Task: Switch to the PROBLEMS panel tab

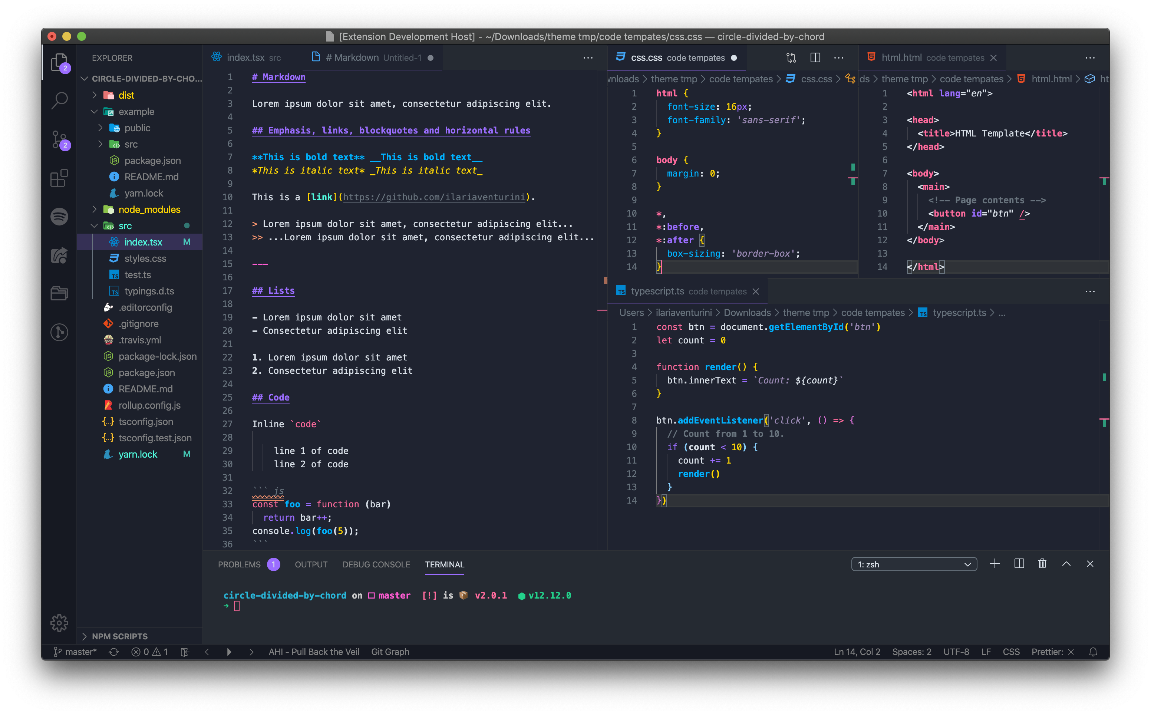Action: [239, 564]
